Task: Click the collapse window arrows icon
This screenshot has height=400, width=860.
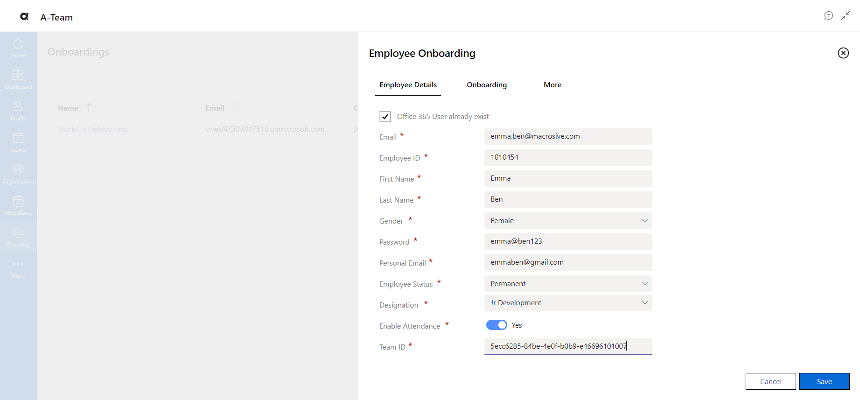Action: 846,16
